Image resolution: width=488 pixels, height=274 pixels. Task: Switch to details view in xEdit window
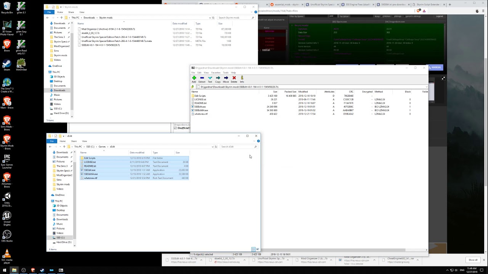[x=253, y=249]
